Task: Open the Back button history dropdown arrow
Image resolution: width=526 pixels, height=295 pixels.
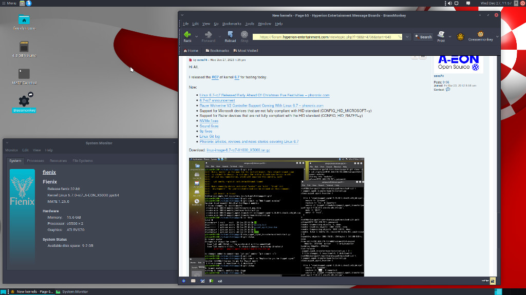Action: point(196,37)
